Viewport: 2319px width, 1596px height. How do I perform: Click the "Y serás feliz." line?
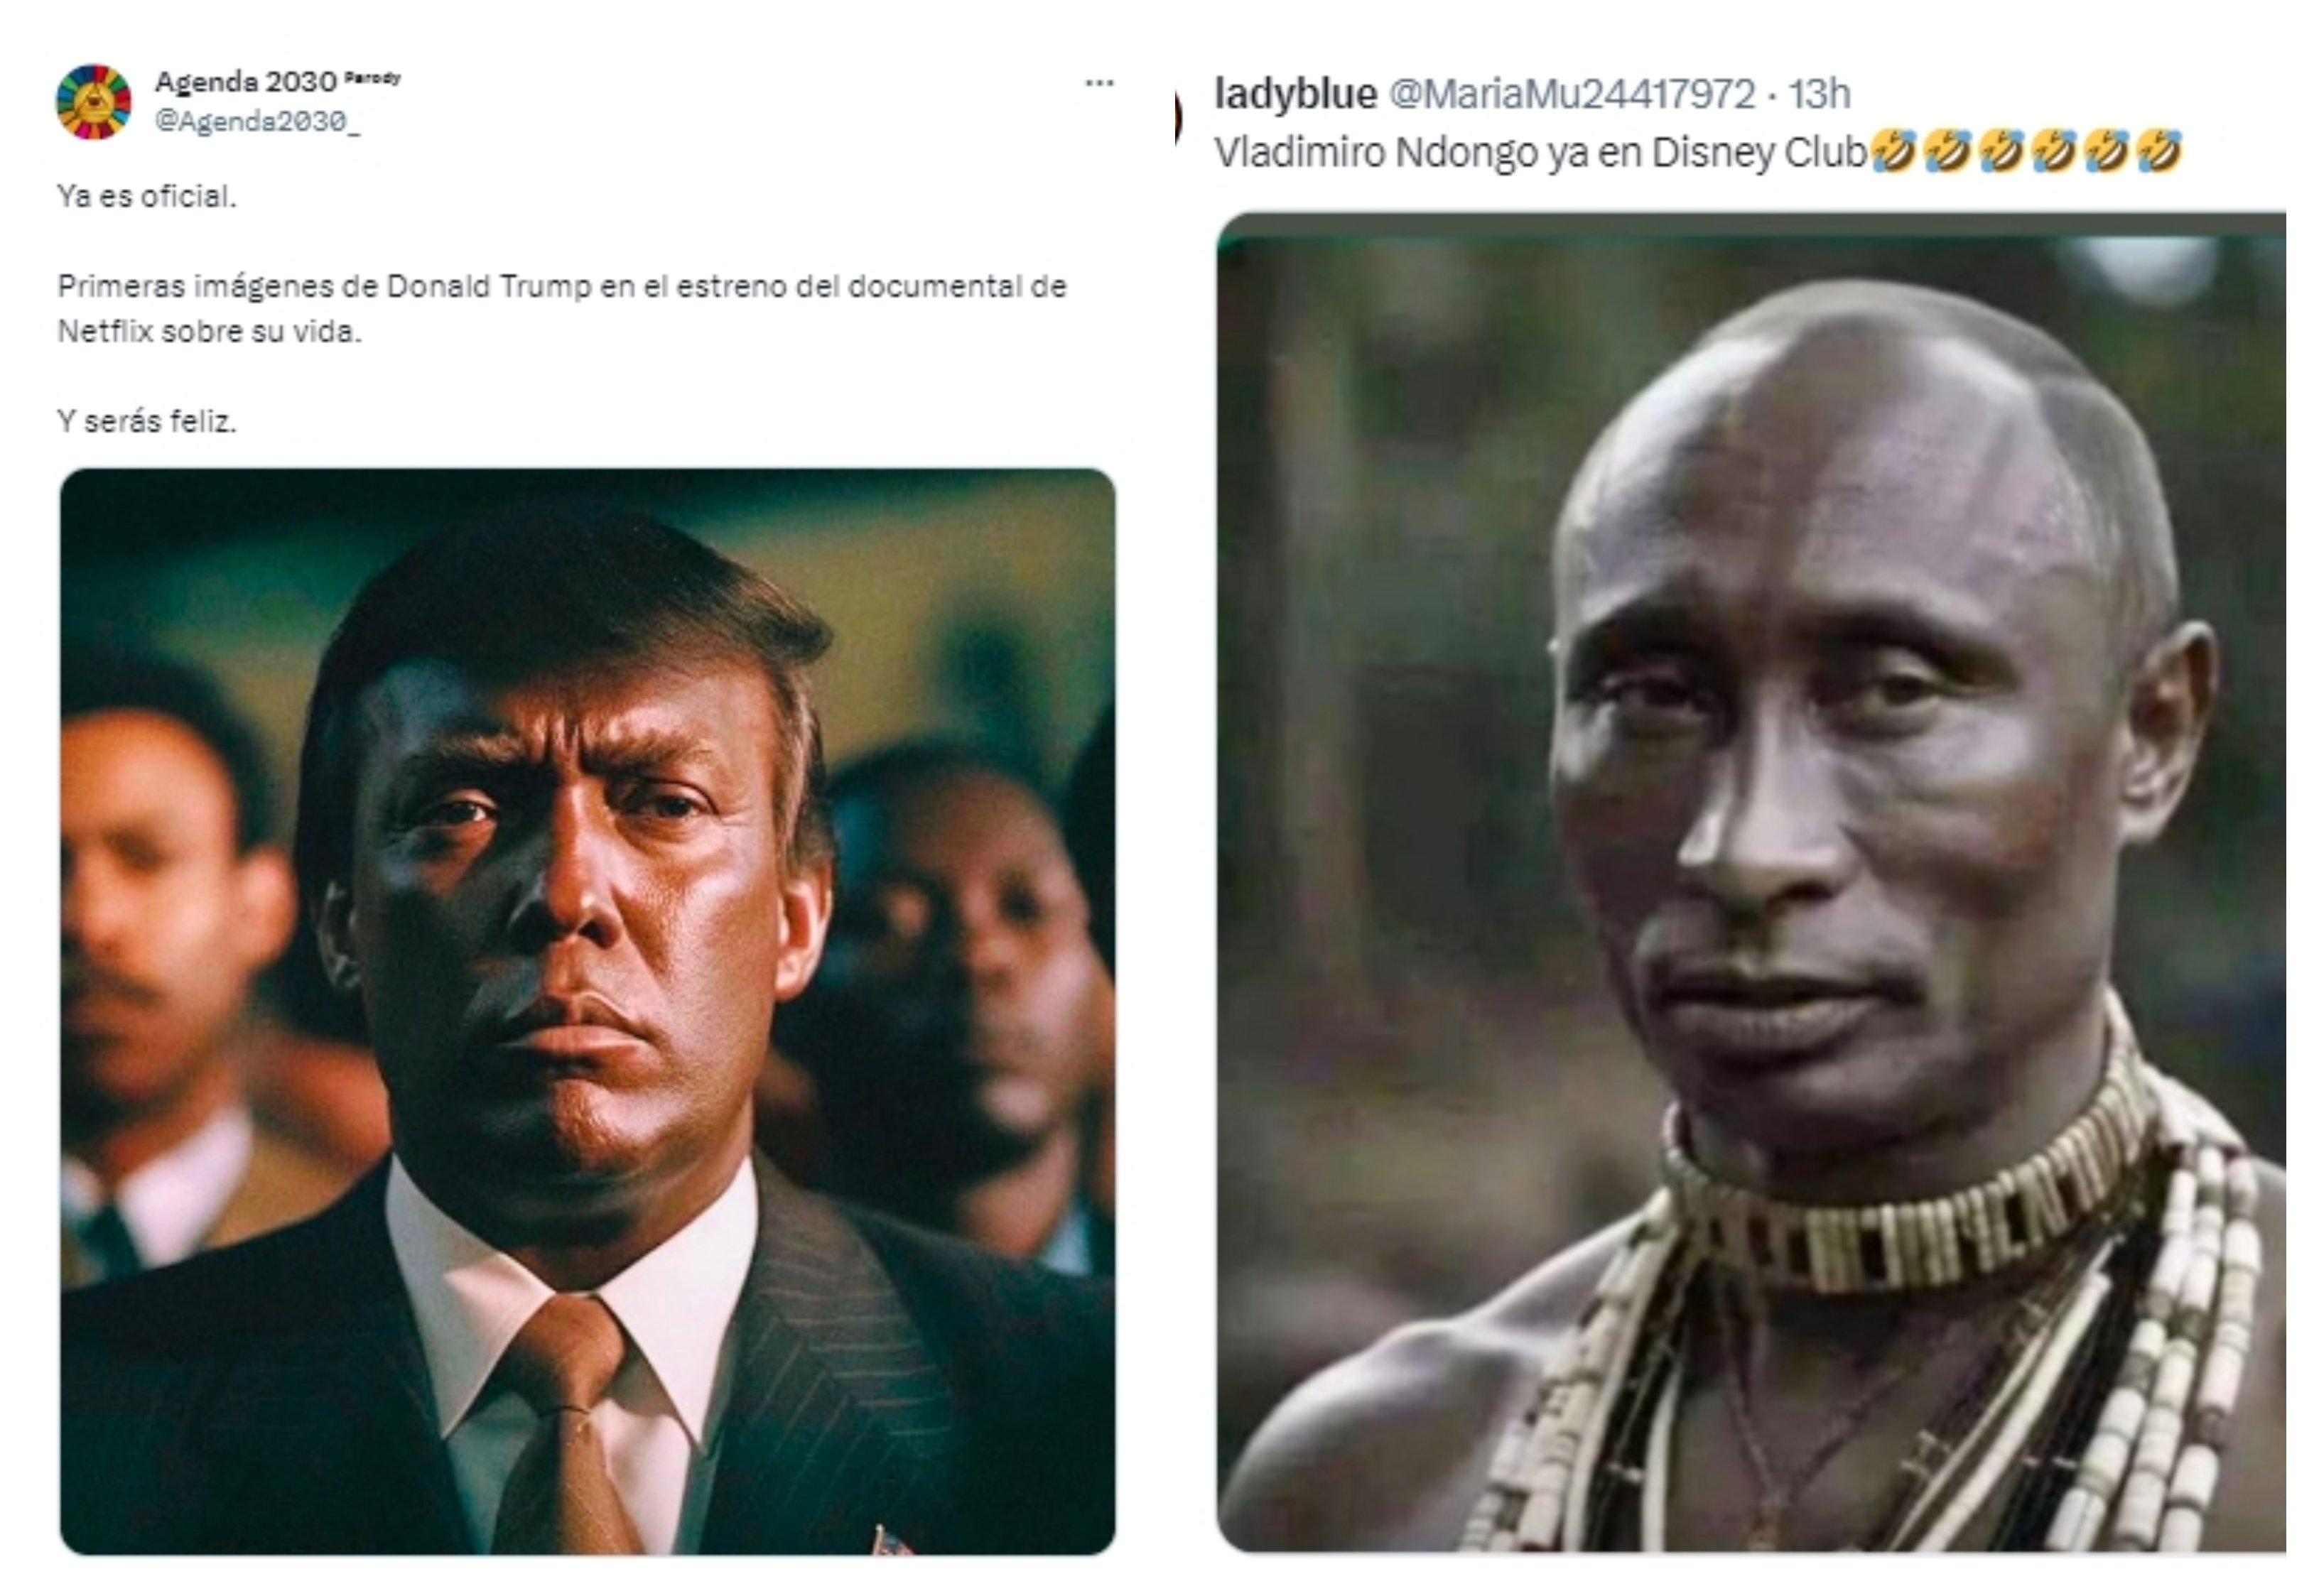(147, 422)
